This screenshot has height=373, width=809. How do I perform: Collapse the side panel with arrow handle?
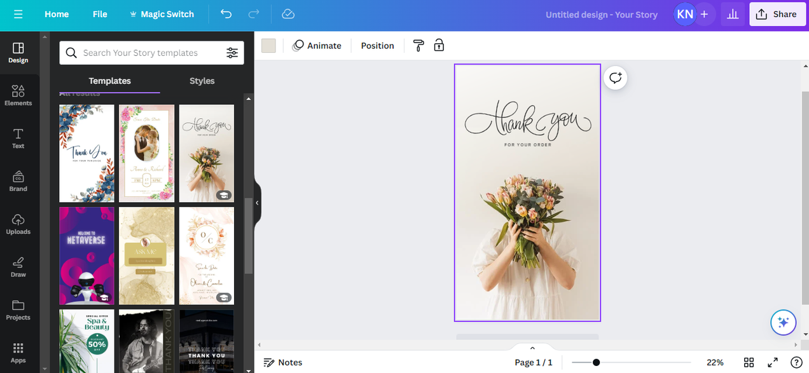pyautogui.click(x=258, y=203)
